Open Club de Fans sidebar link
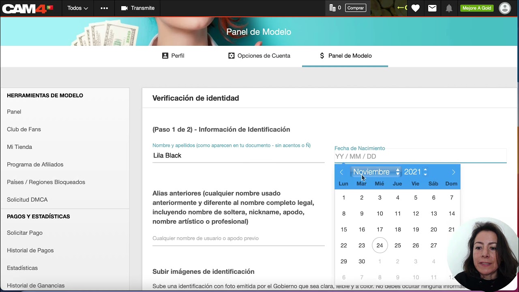The image size is (519, 292). coord(24,129)
